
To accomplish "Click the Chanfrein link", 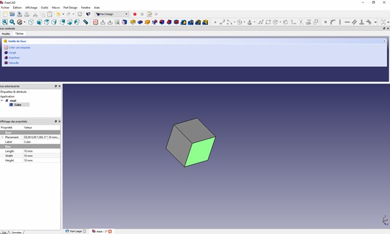I will (x=14, y=58).
